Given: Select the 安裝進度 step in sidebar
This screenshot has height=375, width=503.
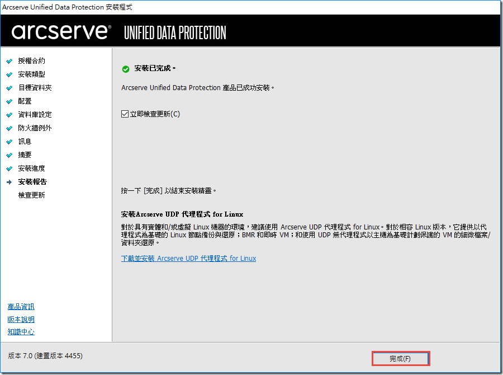Looking at the screenshot, I should [x=32, y=168].
